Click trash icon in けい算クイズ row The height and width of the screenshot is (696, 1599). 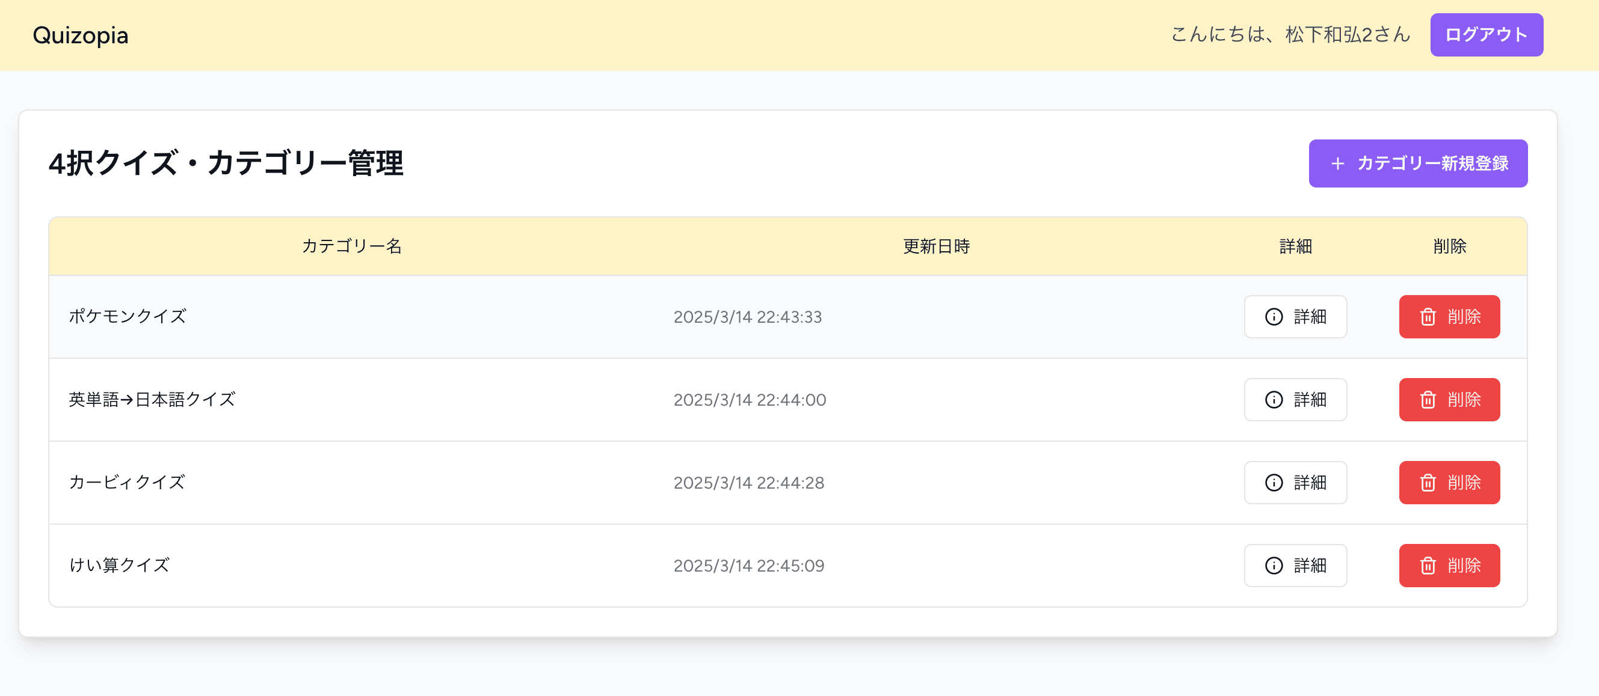click(1428, 566)
